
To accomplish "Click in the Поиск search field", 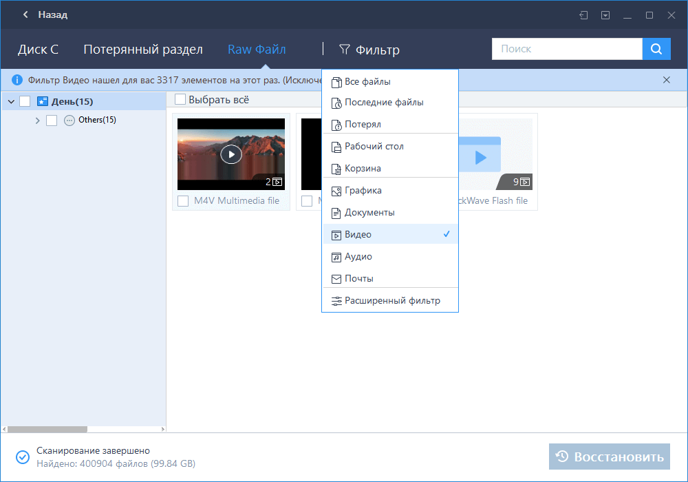I will click(567, 49).
